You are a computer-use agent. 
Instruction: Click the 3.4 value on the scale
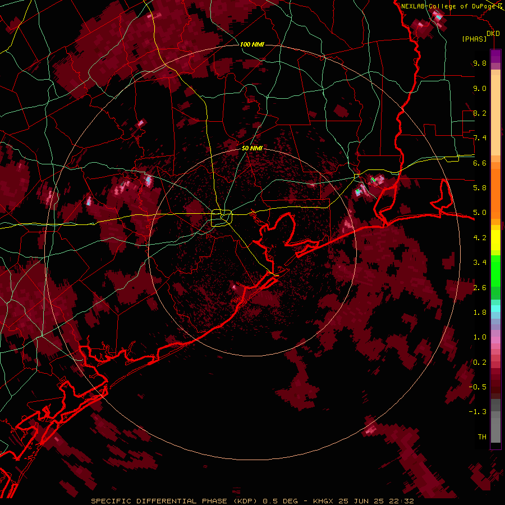[480, 263]
